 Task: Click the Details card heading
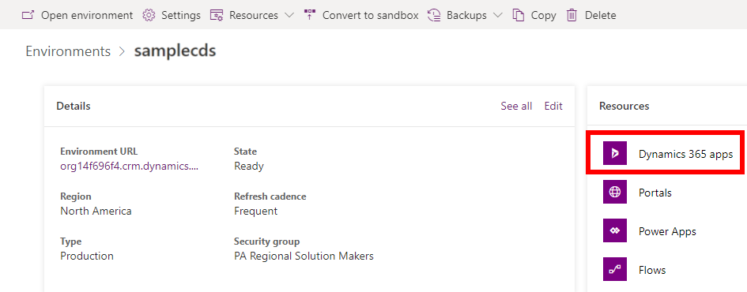pos(74,106)
